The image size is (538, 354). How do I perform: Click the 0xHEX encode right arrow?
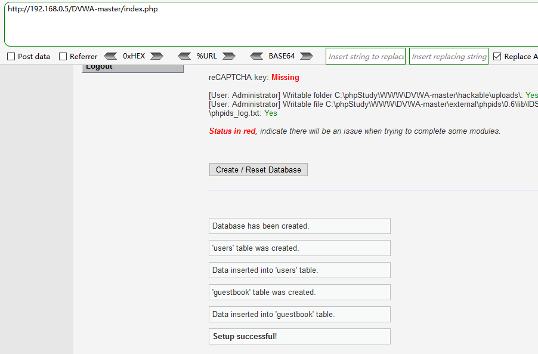click(157, 56)
